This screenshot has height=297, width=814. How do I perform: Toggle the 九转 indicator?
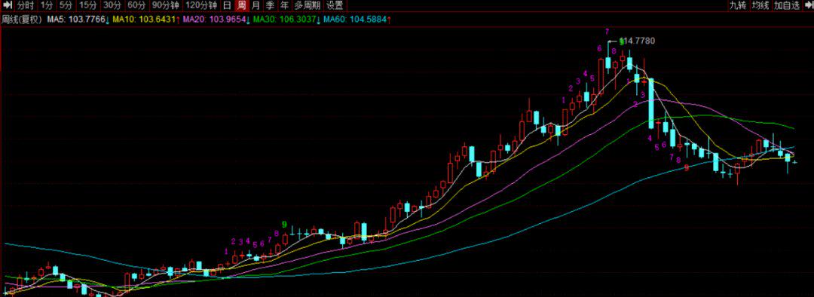tap(738, 6)
